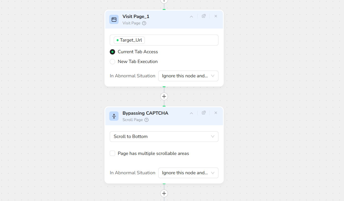The height and width of the screenshot is (201, 344).
Task: Enable Page has multiple scrollable areas checkbox
Action: tap(112, 153)
